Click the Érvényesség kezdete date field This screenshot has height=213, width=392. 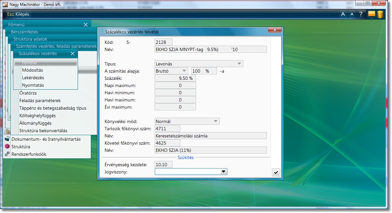pyautogui.click(x=163, y=165)
